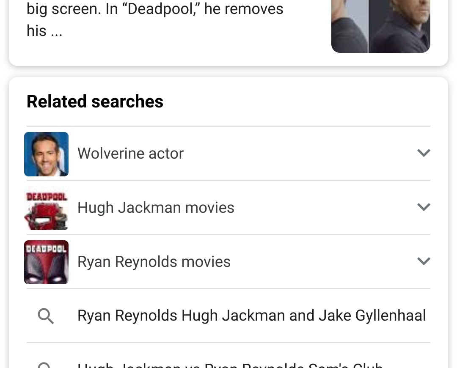The image size is (457, 368).
Task: Click the magnifying glass icon beside Ryan Reynolds suggestion
Action: tap(46, 316)
